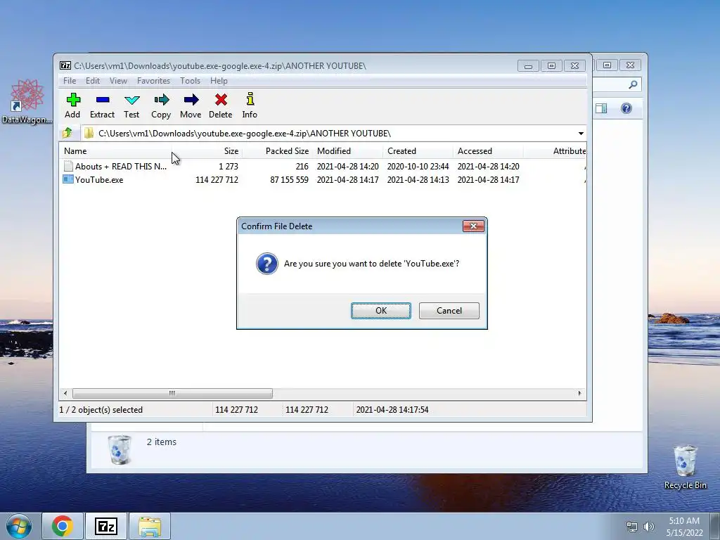Viewport: 720px width, 540px height.
Task: Go up one folder level icon
Action: [67, 133]
